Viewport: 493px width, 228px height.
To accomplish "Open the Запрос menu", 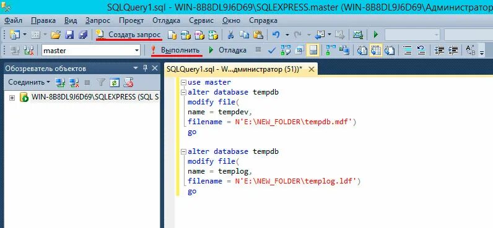I will (98, 20).
